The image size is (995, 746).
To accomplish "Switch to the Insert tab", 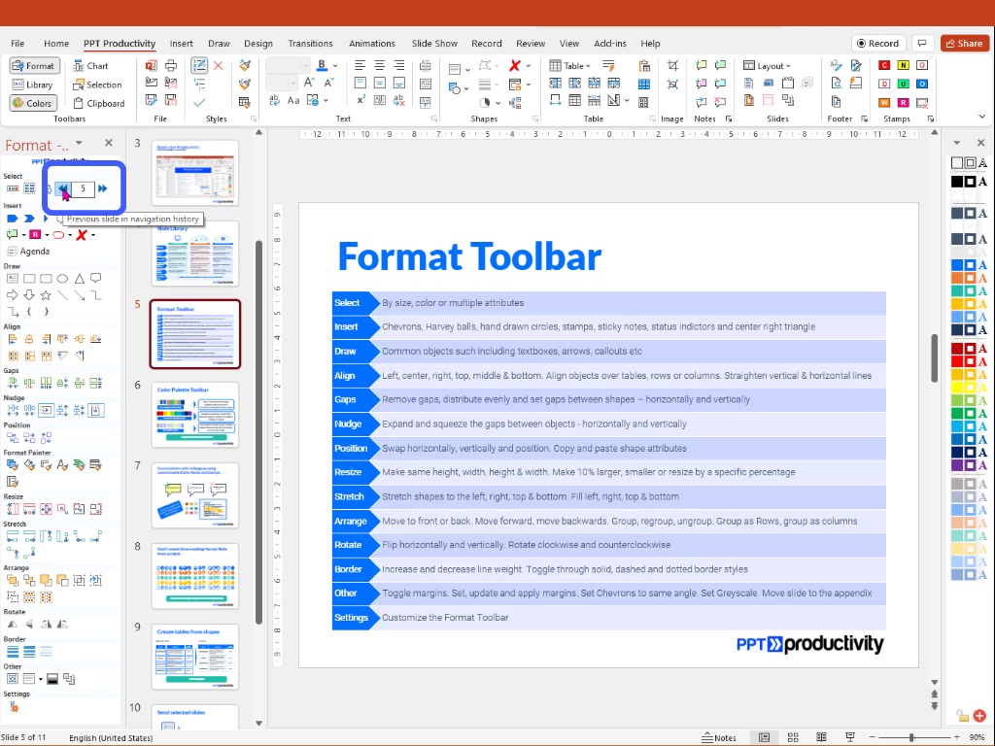I will point(181,43).
